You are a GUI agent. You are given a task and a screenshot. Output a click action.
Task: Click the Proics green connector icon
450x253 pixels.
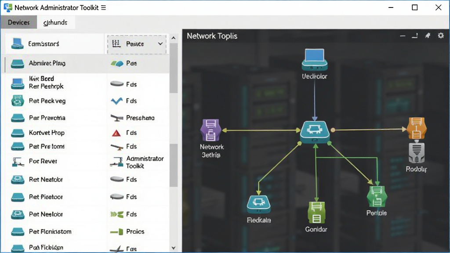pyautogui.click(x=117, y=231)
